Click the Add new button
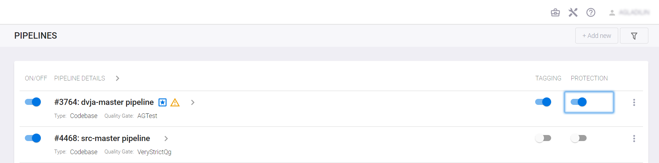This screenshot has width=659, height=163. pos(597,36)
